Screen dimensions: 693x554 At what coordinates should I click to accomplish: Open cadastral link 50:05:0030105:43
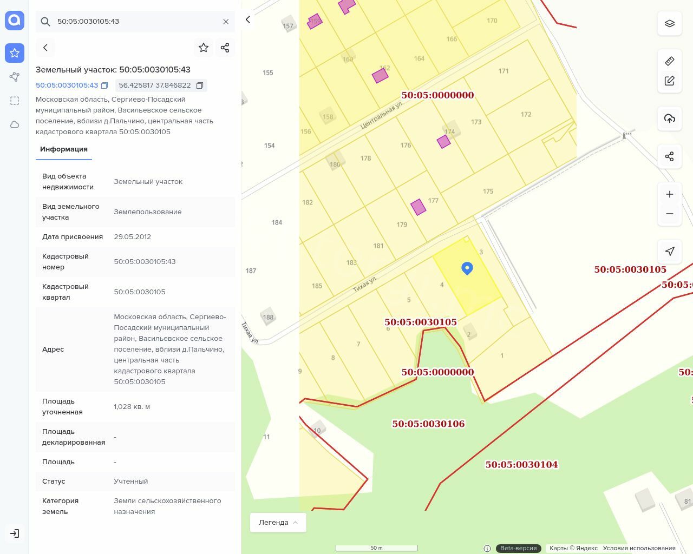67,85
